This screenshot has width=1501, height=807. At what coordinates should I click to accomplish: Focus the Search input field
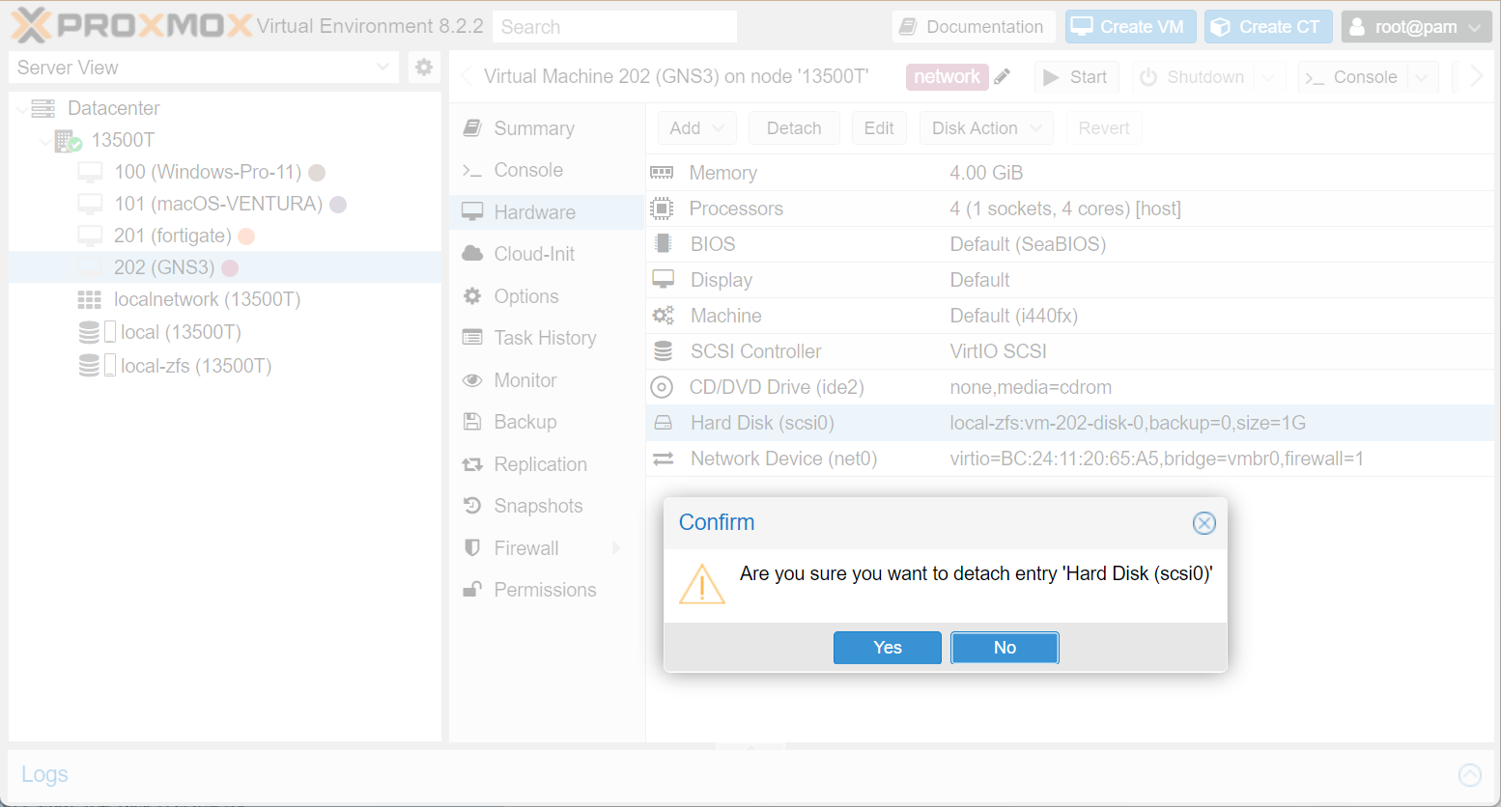pyautogui.click(x=614, y=27)
